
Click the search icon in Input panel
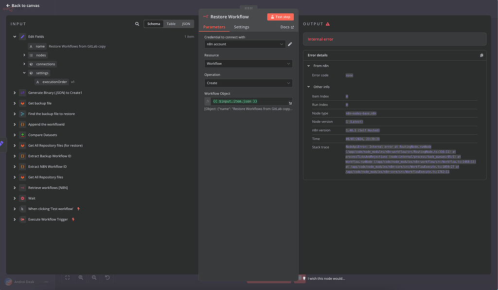pos(137,24)
